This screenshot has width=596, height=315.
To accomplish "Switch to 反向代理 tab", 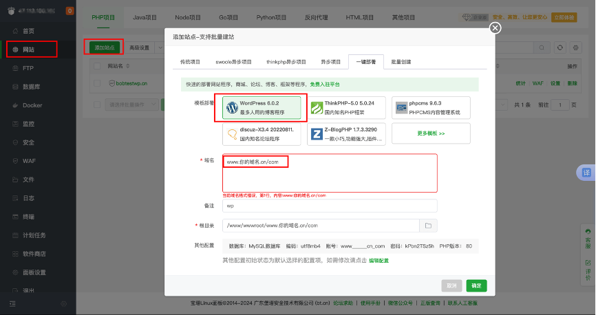I will (317, 17).
